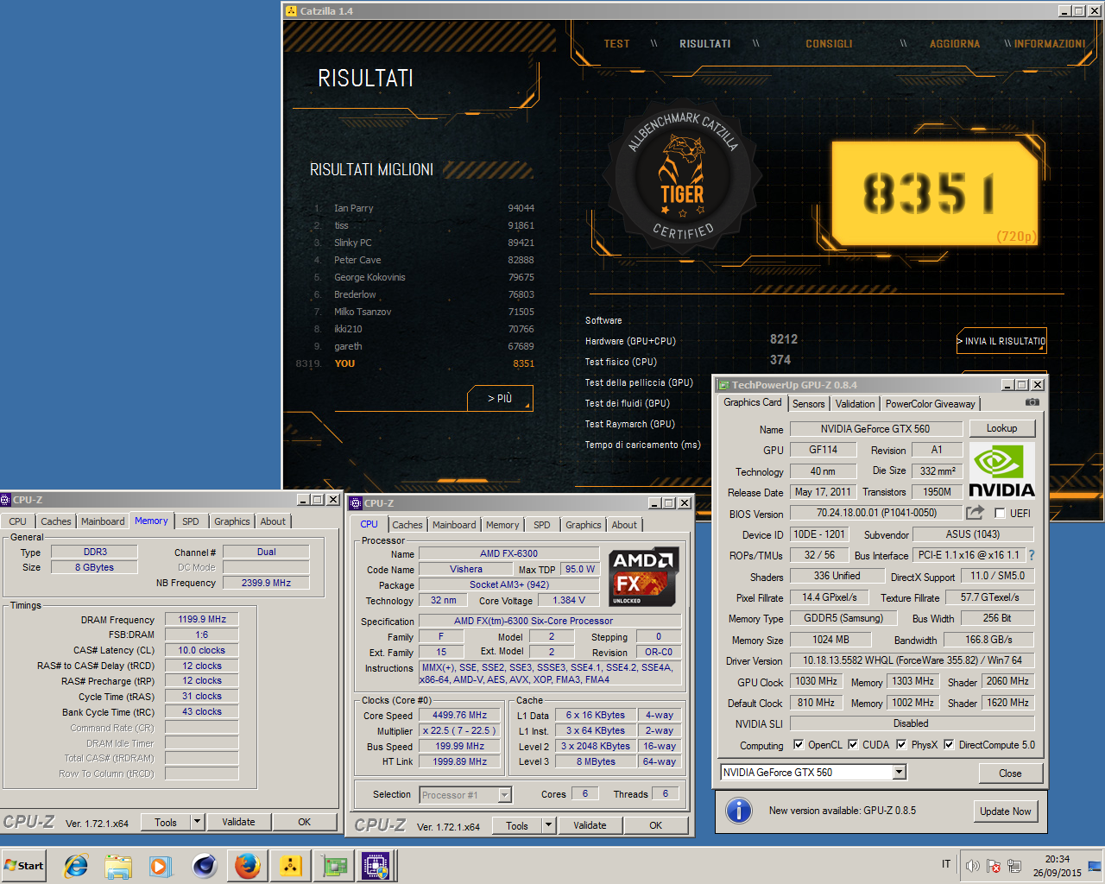Image resolution: width=1105 pixels, height=884 pixels.
Task: Switch to Mainboard tab in right CPU-Z window
Action: [x=454, y=525]
